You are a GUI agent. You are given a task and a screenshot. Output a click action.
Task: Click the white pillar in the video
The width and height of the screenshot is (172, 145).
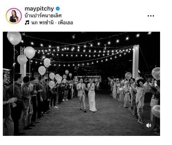[135, 61]
